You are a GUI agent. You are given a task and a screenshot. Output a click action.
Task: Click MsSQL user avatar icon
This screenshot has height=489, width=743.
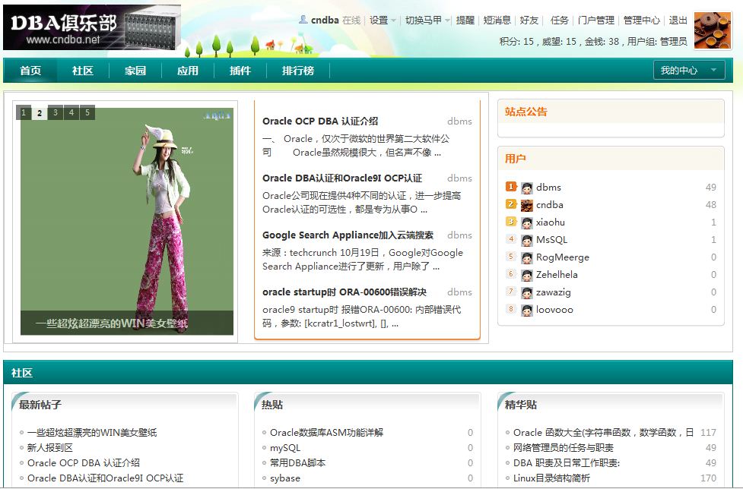click(526, 240)
